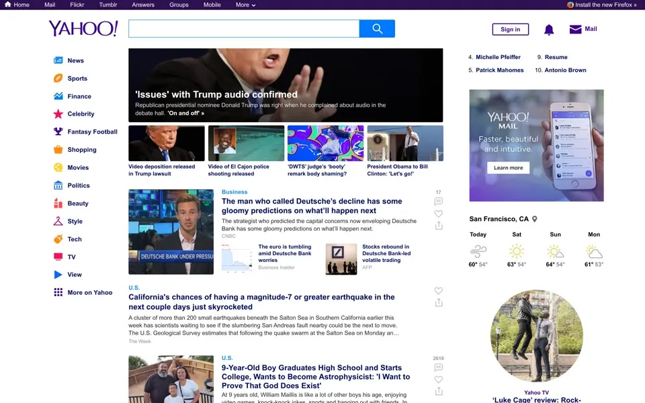Open comments on 9-Year-Old Boy article
The height and width of the screenshot is (403, 645).
coord(439,367)
